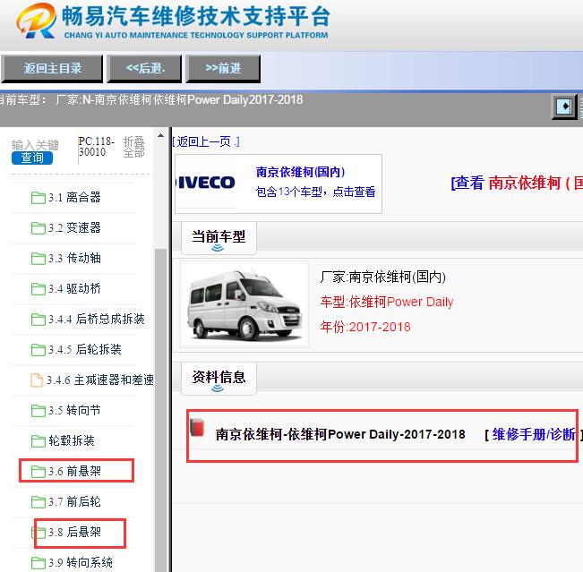
Task: Click folder icon beside 轮毂拆装
Action: click(x=39, y=441)
